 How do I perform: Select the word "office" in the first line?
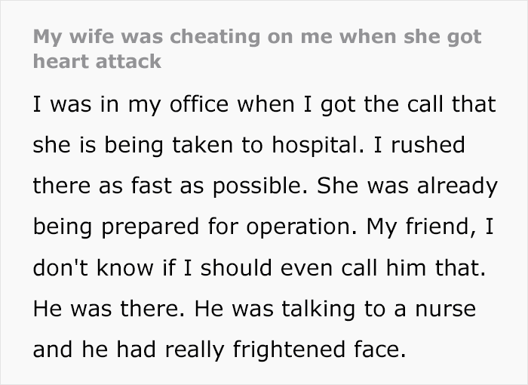pos(199,104)
